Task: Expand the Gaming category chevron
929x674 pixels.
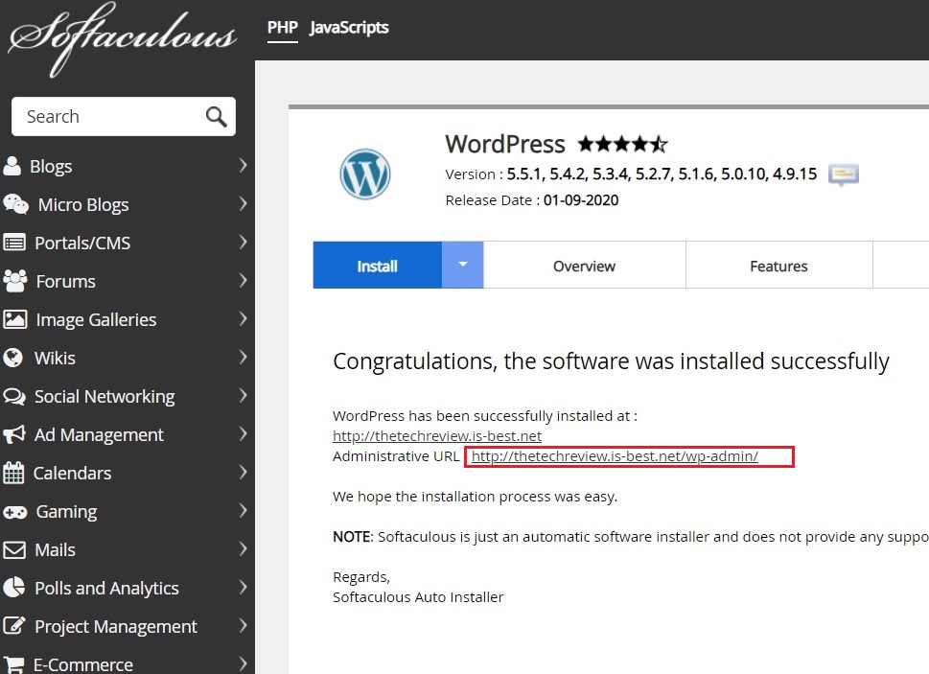Action: point(243,511)
